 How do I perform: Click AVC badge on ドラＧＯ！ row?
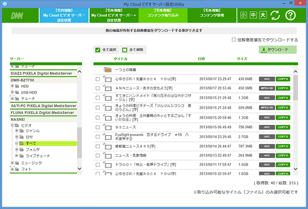[267, 165]
